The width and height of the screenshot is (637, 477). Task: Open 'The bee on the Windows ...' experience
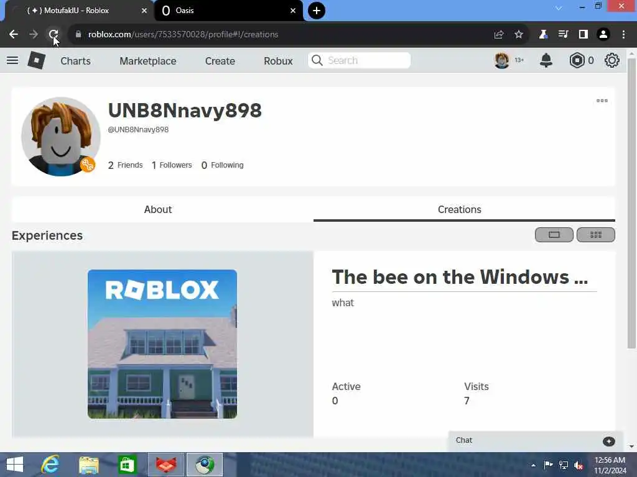click(x=460, y=277)
